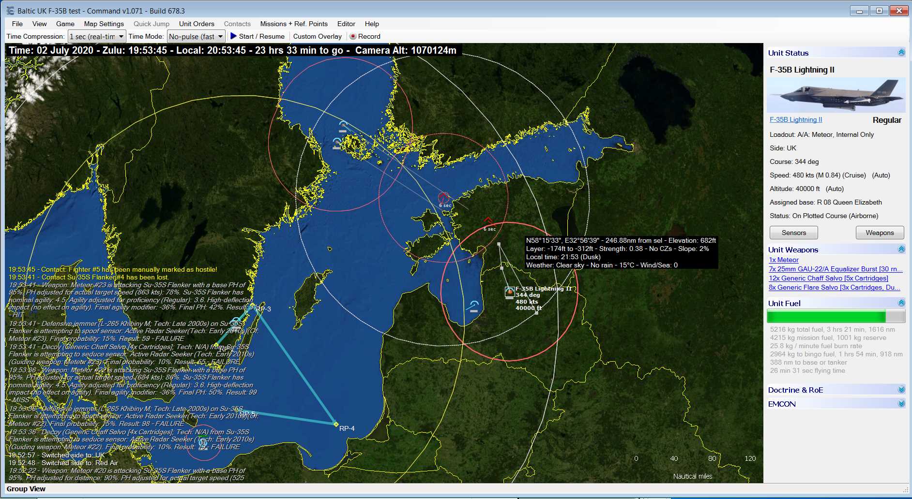Click the 'Fighter #5 marked as hostile' log message
Screen dimensions: 912x499
(113, 269)
